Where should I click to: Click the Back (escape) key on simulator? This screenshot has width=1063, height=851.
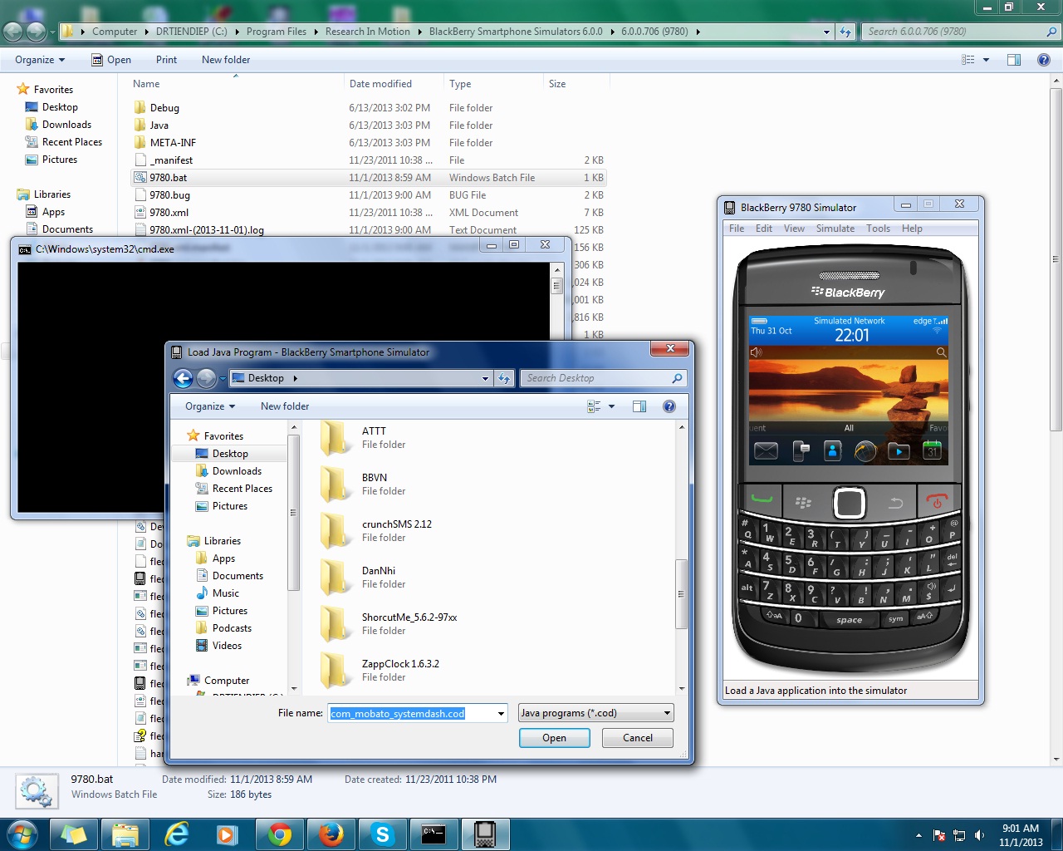click(895, 502)
